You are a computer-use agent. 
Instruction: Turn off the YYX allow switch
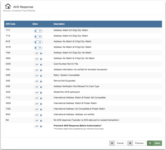[38, 36]
